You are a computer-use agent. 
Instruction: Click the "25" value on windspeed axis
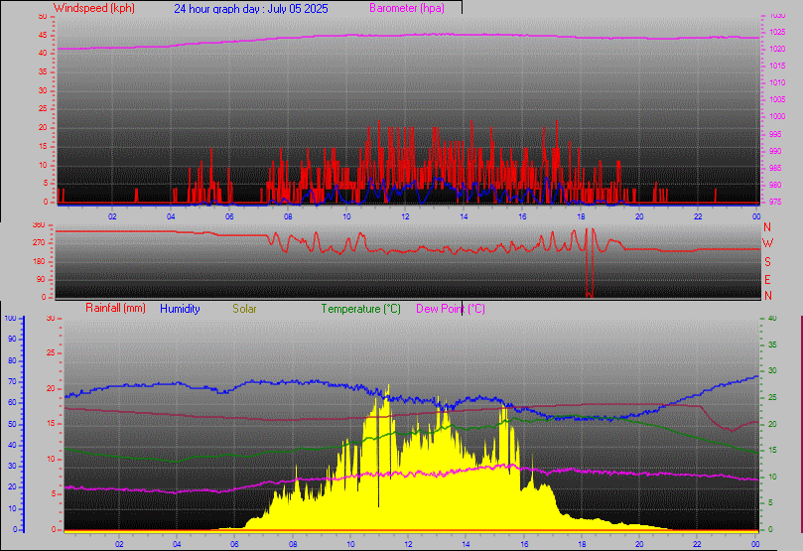click(x=43, y=108)
